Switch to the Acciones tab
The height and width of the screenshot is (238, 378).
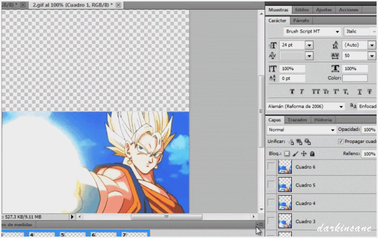click(349, 10)
